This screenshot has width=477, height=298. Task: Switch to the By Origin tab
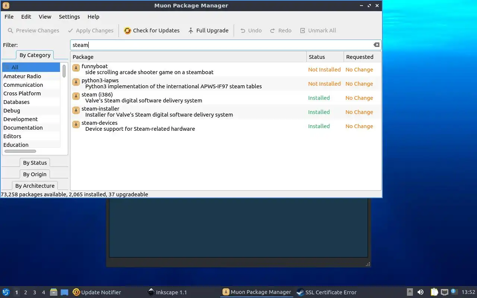click(35, 174)
